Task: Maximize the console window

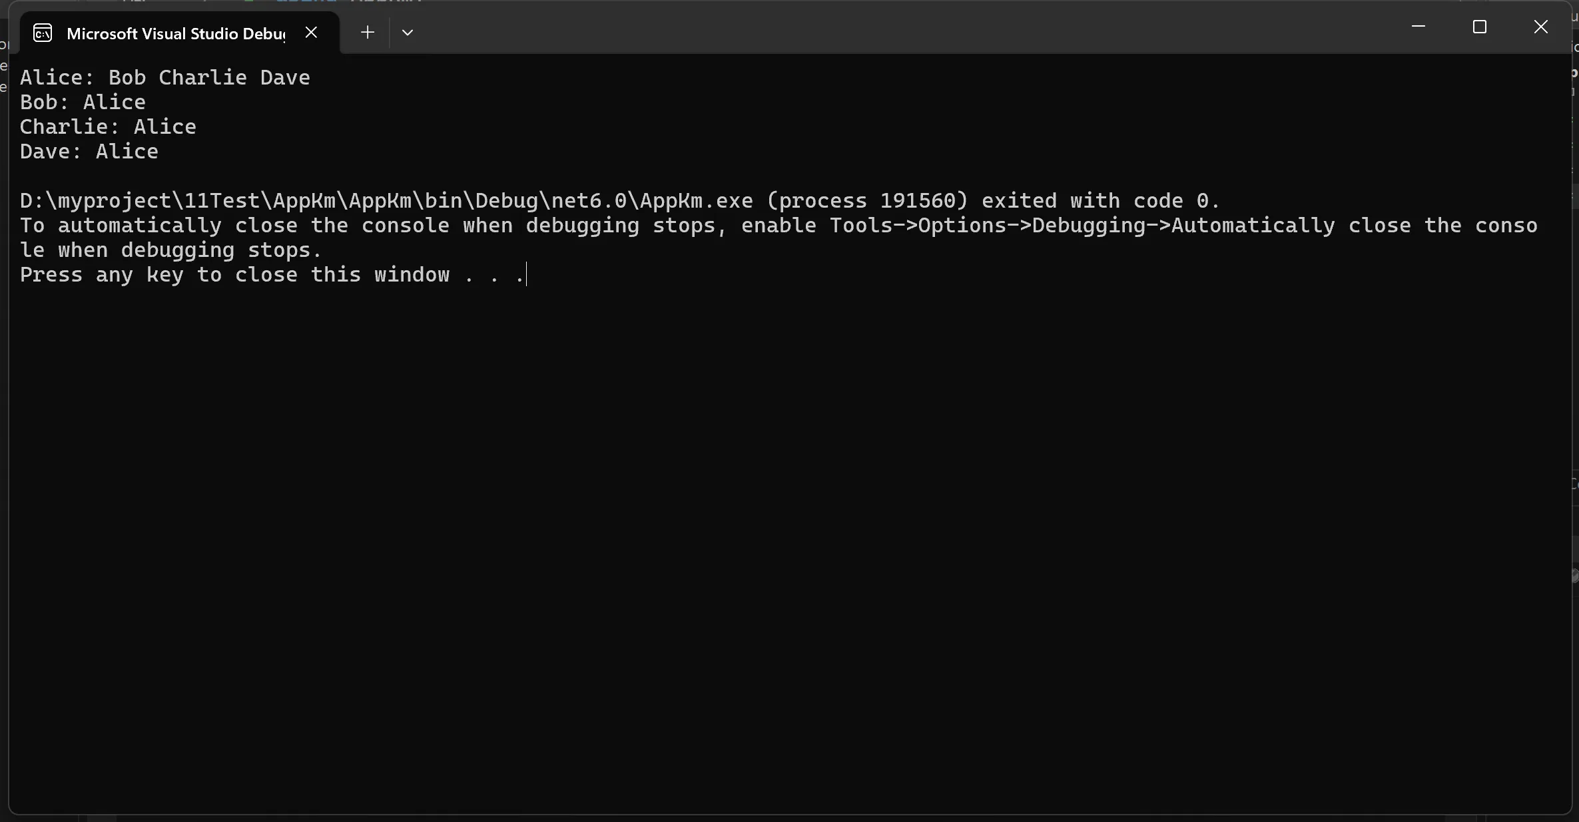Action: 1479,27
